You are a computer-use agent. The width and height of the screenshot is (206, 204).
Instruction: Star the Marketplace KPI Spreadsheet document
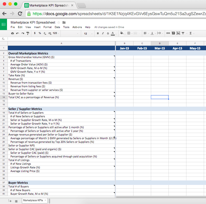[59, 22]
